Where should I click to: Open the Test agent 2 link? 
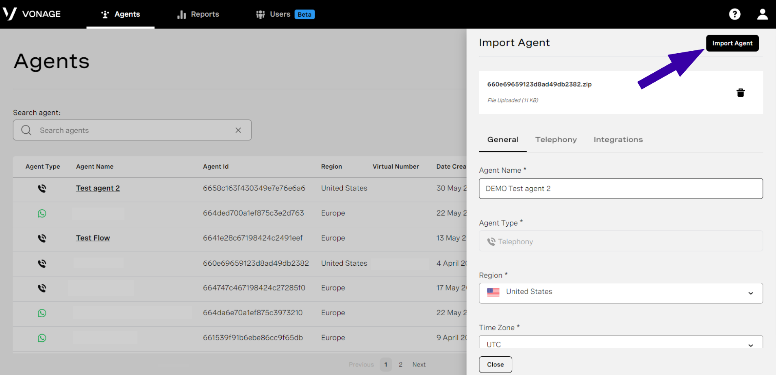tap(98, 188)
